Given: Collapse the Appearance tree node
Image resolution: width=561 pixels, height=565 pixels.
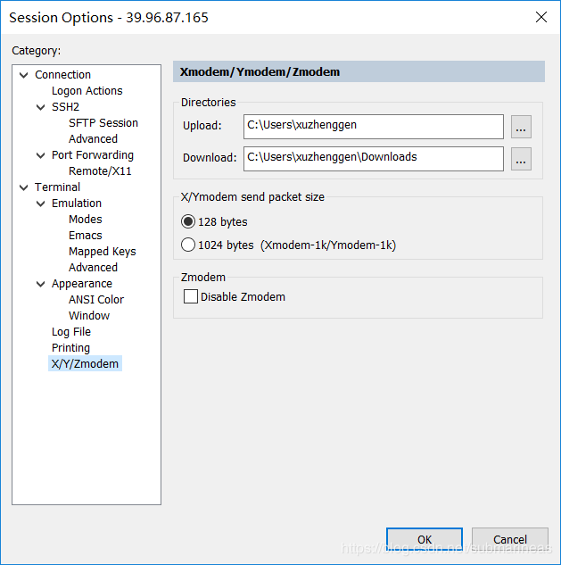Looking at the screenshot, I should point(41,284).
